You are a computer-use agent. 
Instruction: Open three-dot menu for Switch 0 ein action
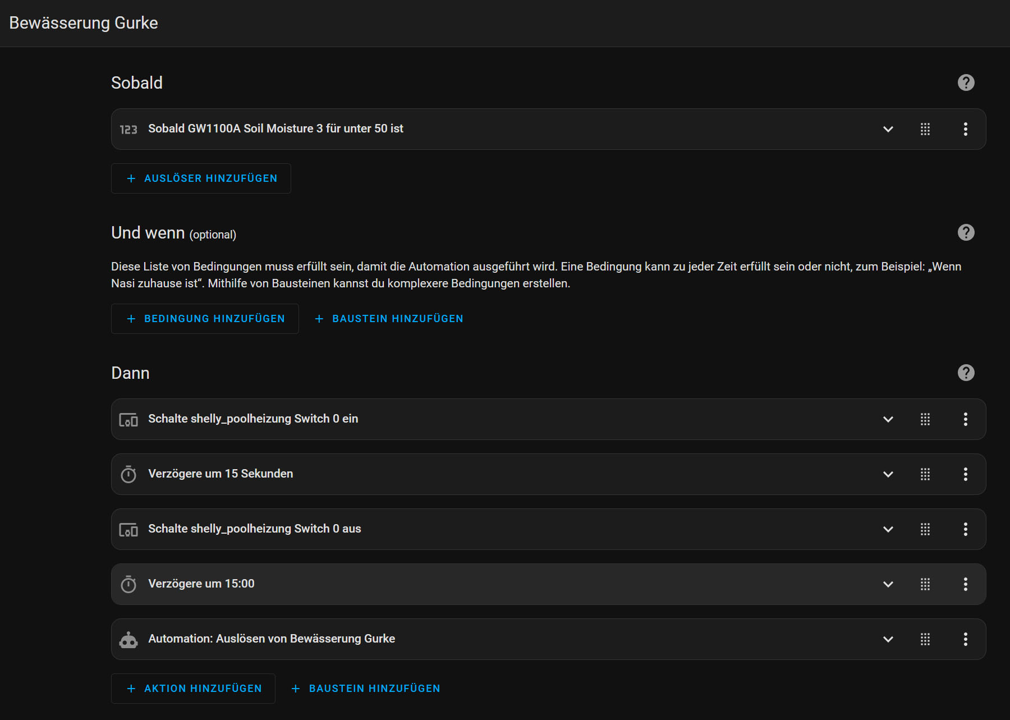(965, 419)
